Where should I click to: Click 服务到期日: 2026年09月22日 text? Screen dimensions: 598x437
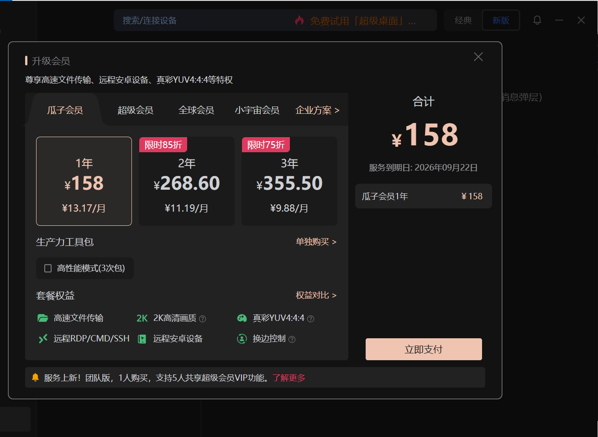[x=424, y=168]
